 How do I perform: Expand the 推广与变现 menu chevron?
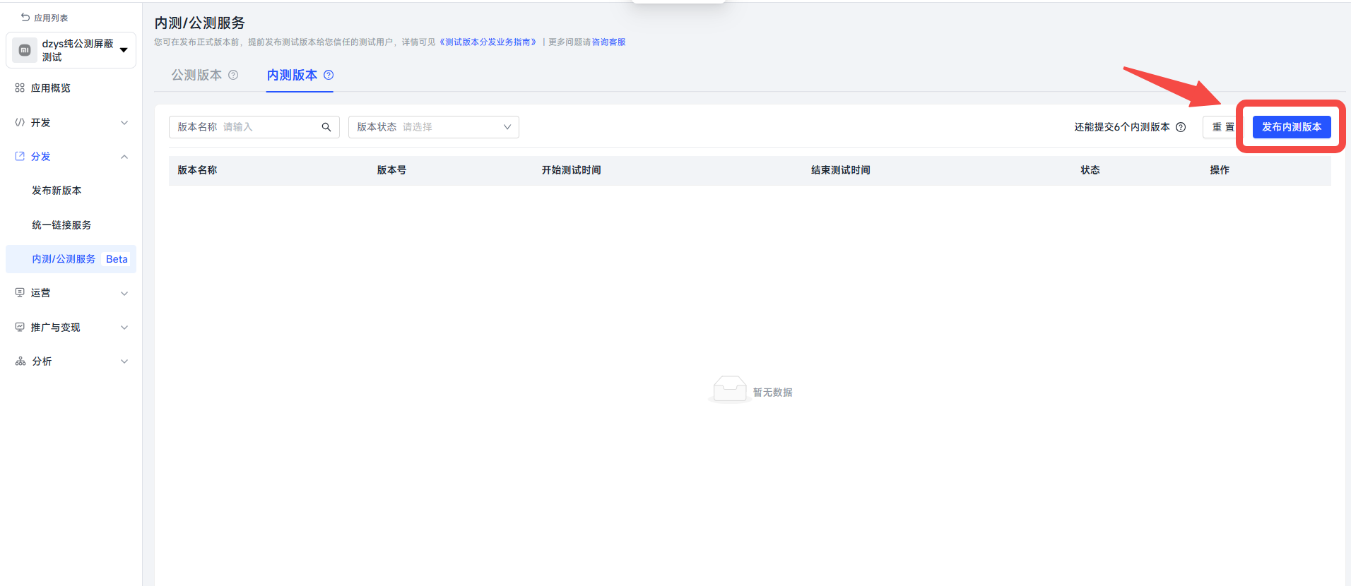click(x=124, y=328)
